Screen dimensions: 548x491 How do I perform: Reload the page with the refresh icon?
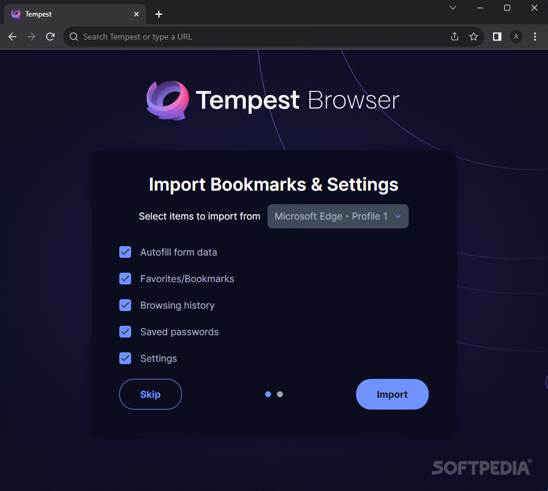(50, 37)
